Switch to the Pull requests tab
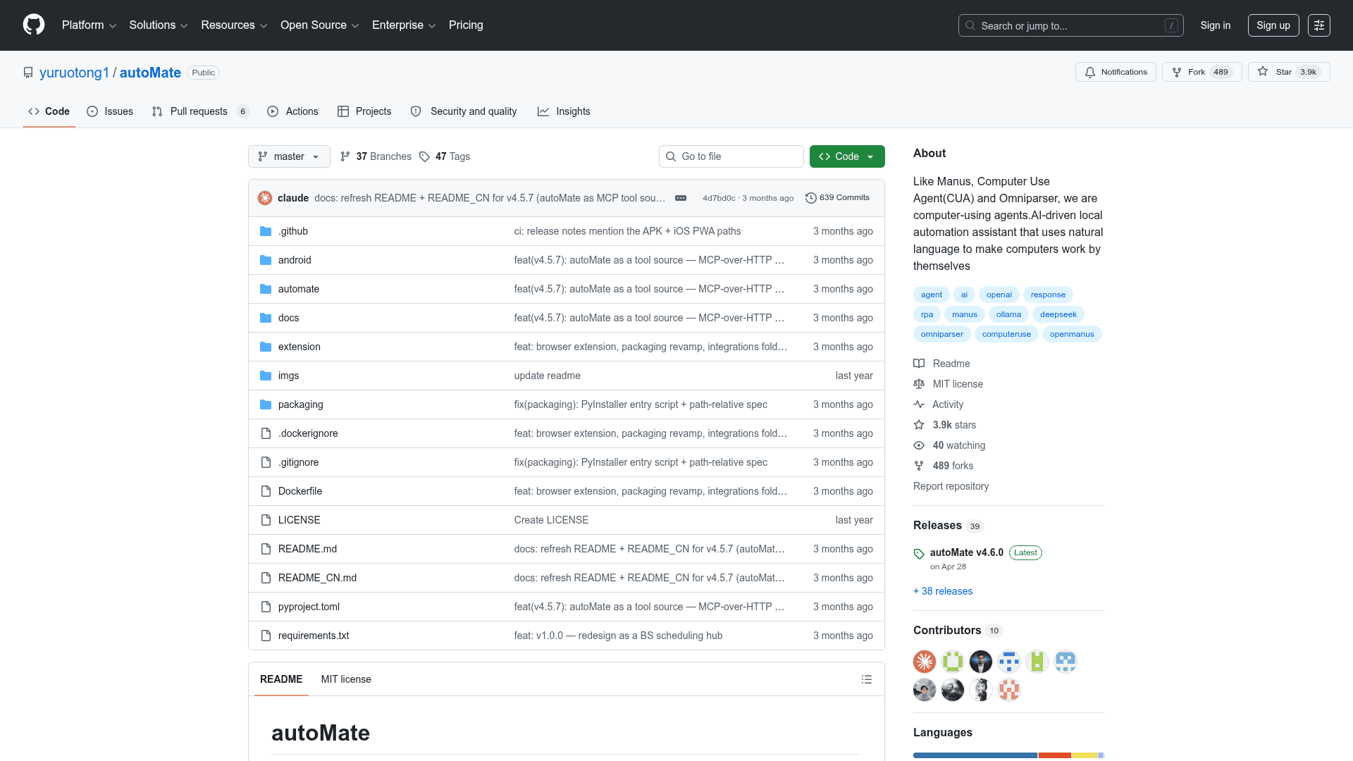1353x761 pixels. [200, 111]
